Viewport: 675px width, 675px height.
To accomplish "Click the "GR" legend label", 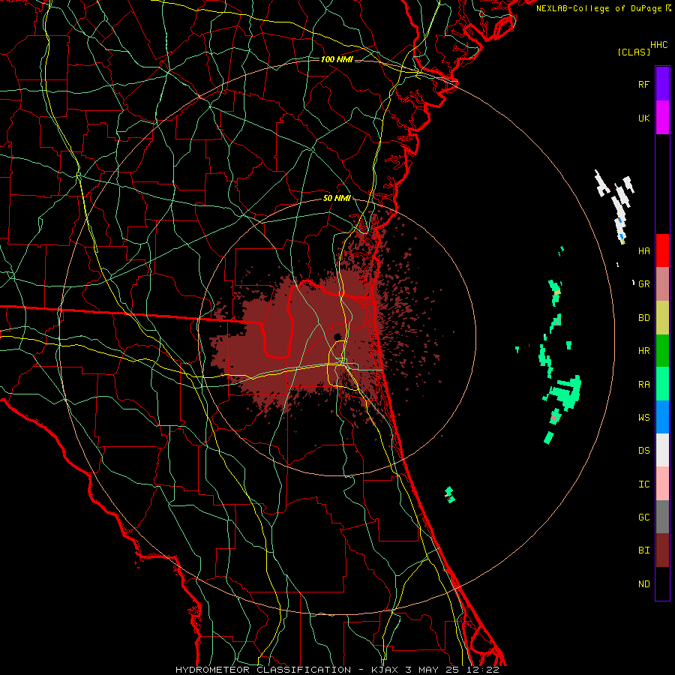I will tap(643, 284).
